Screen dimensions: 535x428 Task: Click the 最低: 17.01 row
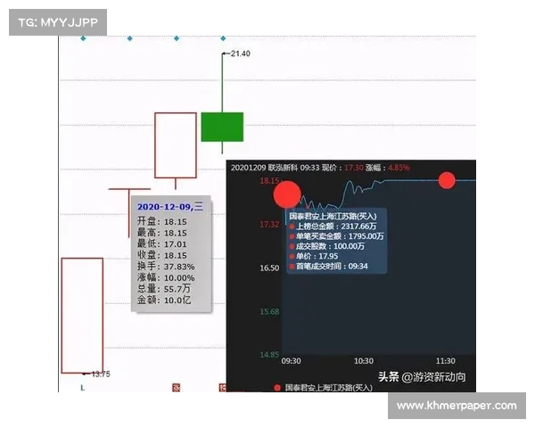[162, 244]
